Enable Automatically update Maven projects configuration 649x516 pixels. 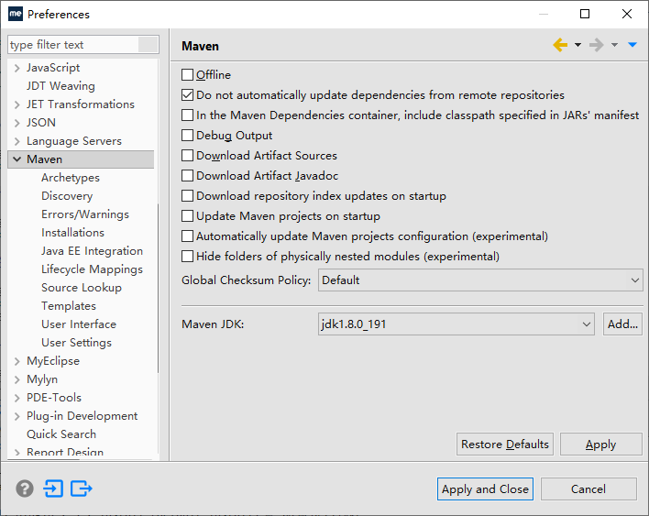pos(188,236)
